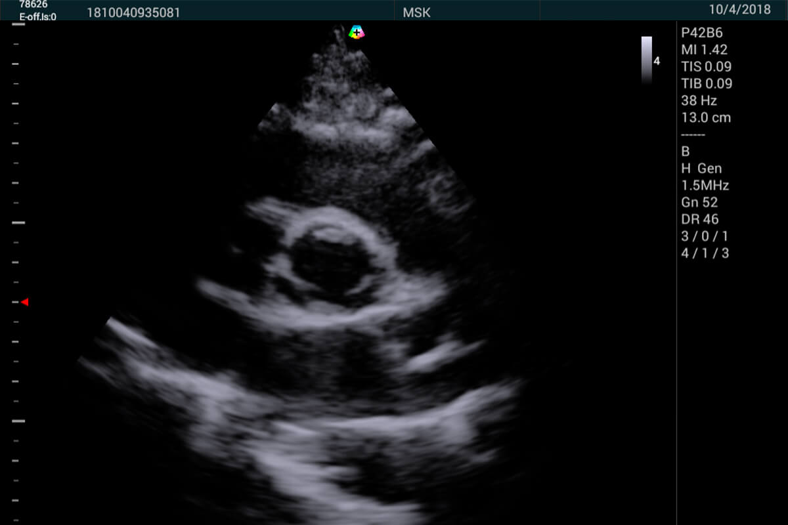Click the DR 46 dynamic range value
Screen dimensions: 788x525
coord(700,219)
